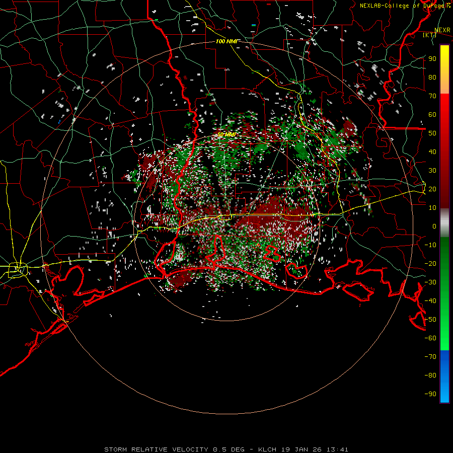Click the -50 value on the velocity scale

(430, 320)
